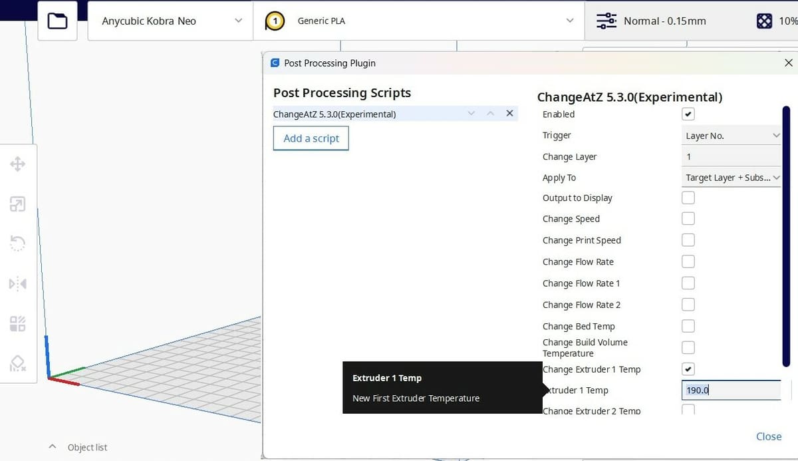This screenshot has height=461, width=798.
Task: Click Cura icon in dialog title bar
Action: (275, 63)
